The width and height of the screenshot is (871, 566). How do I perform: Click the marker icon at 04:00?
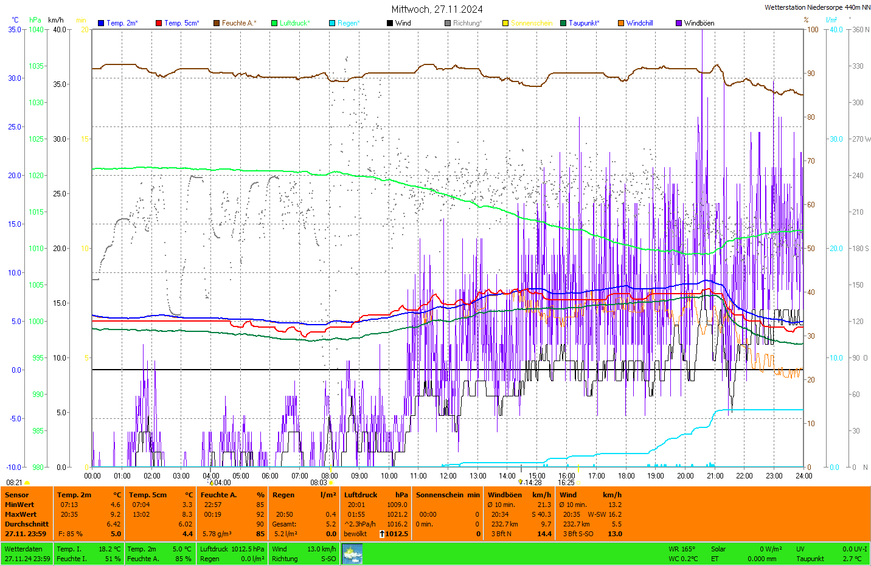pyautogui.click(x=212, y=483)
